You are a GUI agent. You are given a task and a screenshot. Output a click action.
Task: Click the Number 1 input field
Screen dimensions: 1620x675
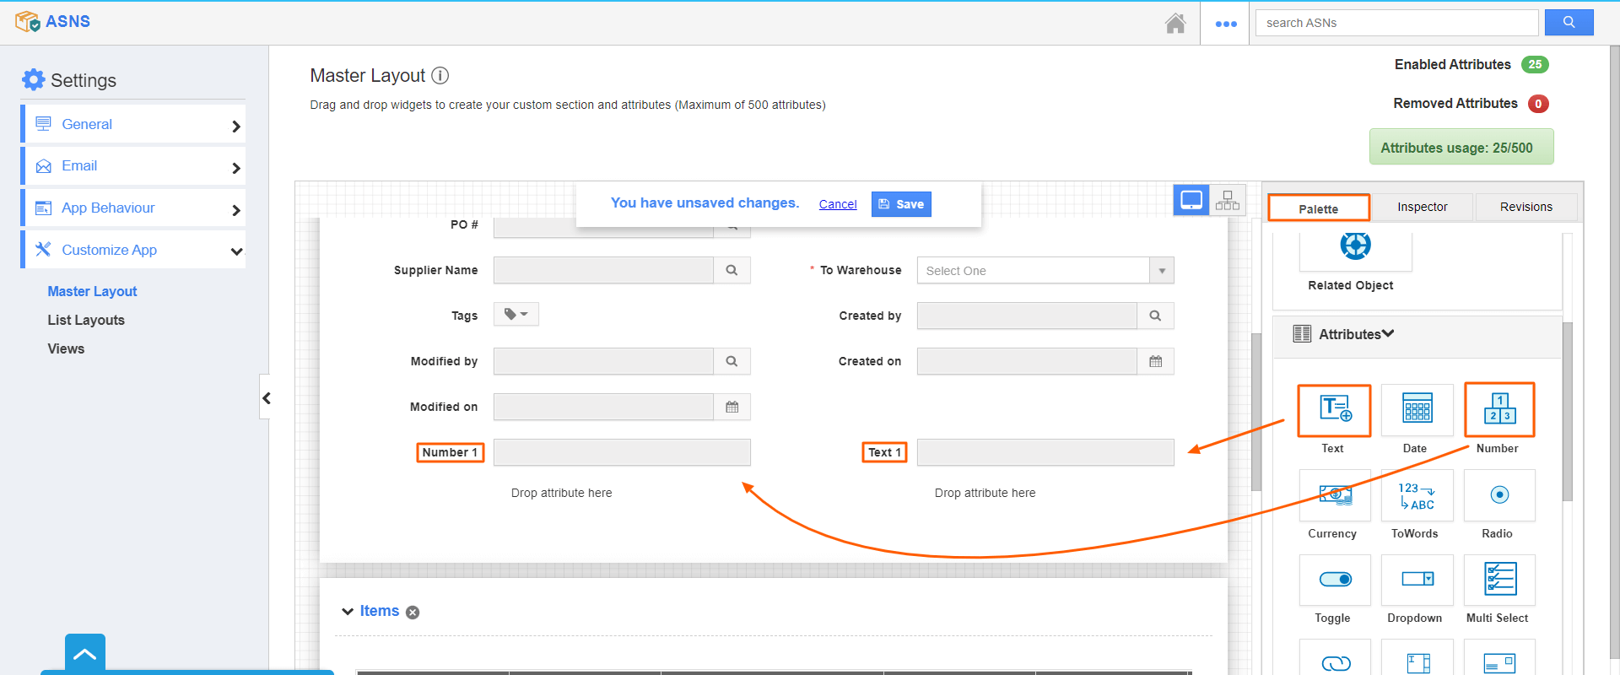(x=622, y=452)
